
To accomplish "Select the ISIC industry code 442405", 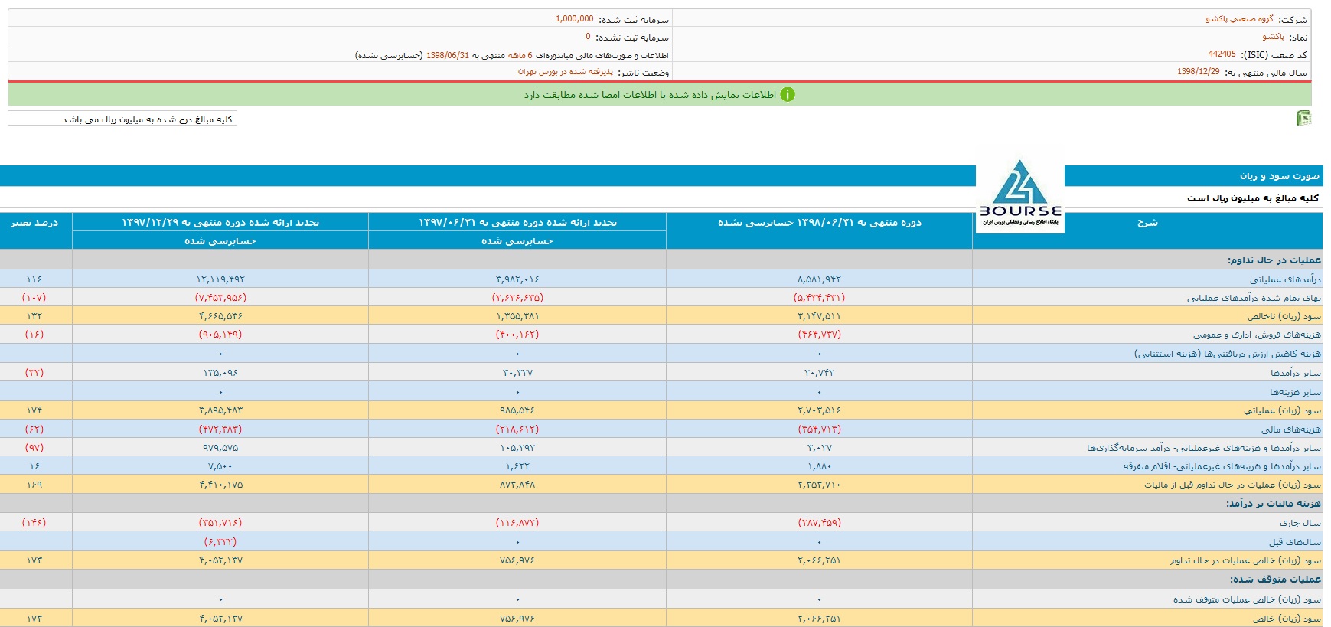I will tap(1222, 54).
